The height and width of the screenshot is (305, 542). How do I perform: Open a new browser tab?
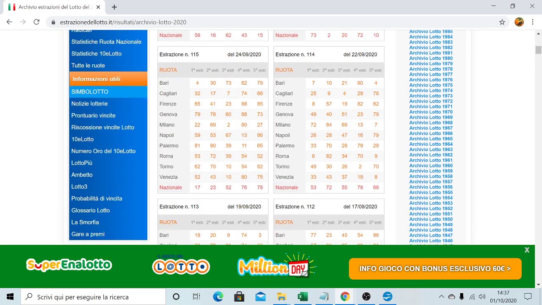pos(114,7)
